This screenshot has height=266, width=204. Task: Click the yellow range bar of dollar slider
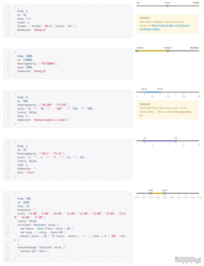(152, 51)
